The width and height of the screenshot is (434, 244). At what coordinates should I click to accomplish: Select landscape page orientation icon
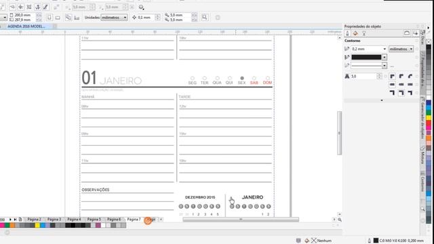pyautogui.click(x=58, y=18)
